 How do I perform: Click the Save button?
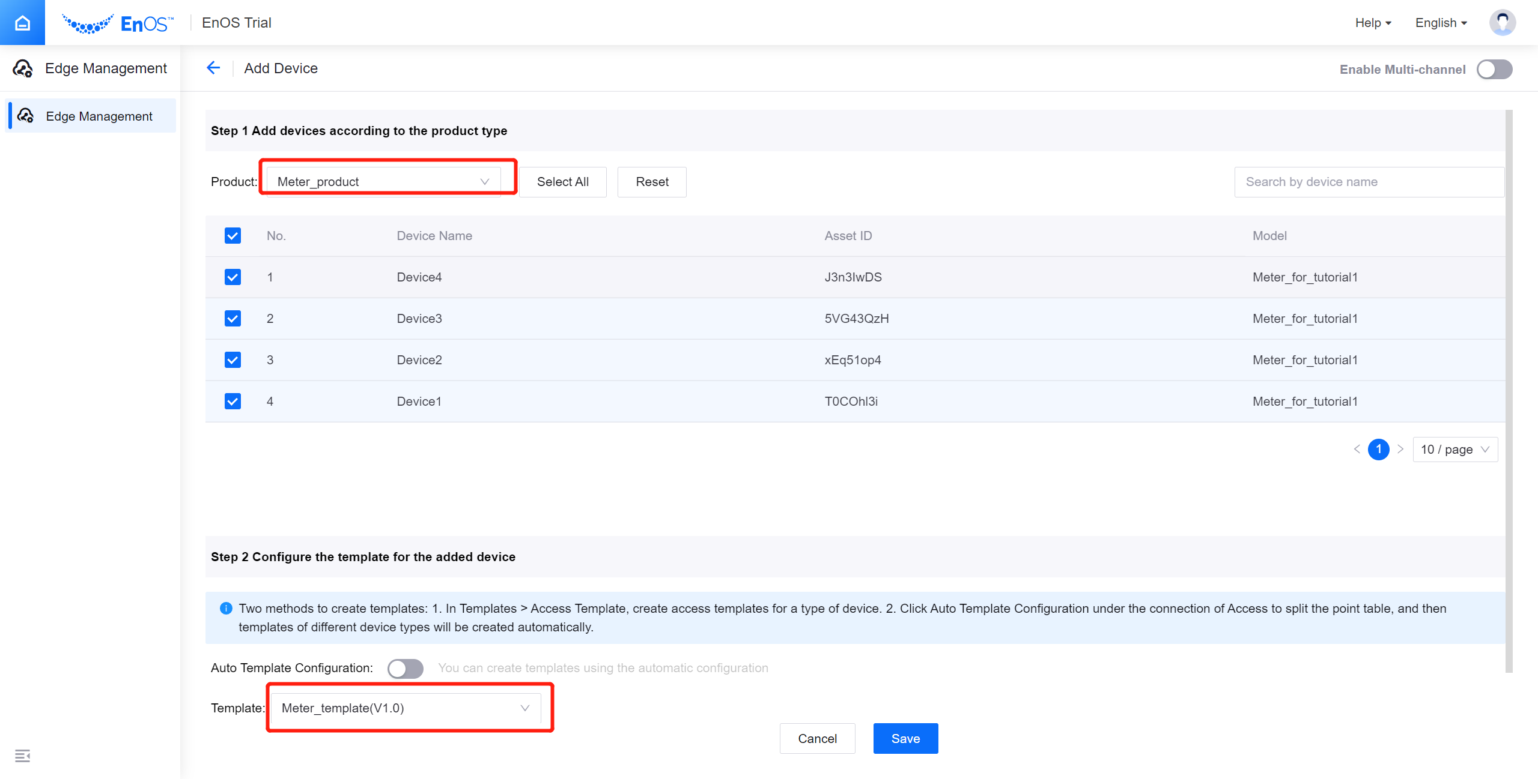[x=905, y=738]
